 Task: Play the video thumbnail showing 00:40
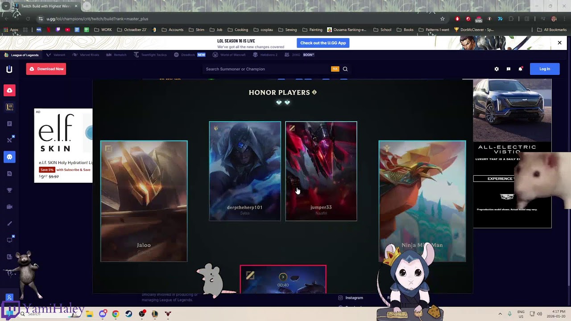point(283,280)
